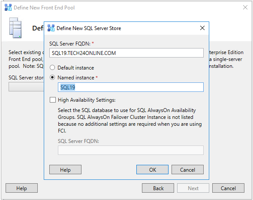The width and height of the screenshot is (253, 200).
Task: Click the 'Define New Front End Pool' title text
Action: (44, 8)
